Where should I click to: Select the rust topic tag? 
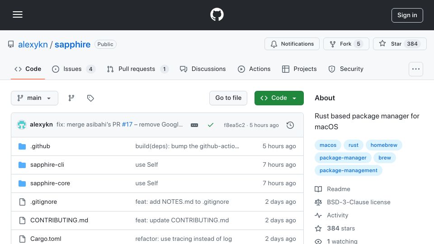353,145
